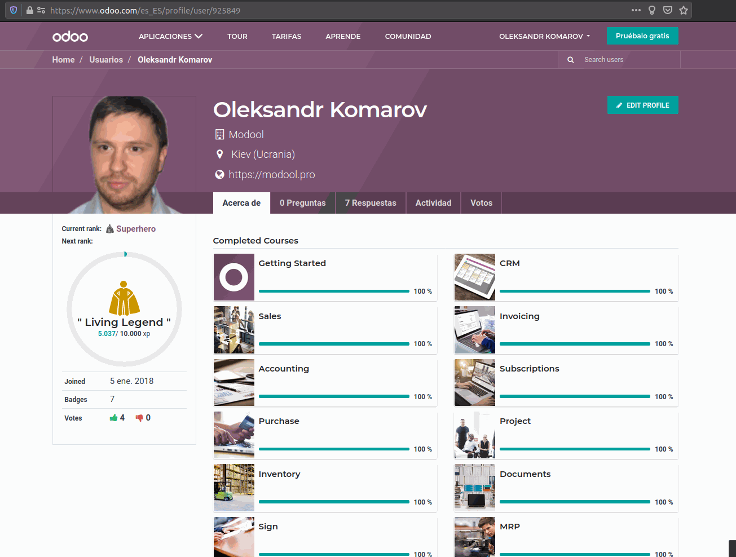
Task: Click the Superhero rank badge icon
Action: [110, 229]
